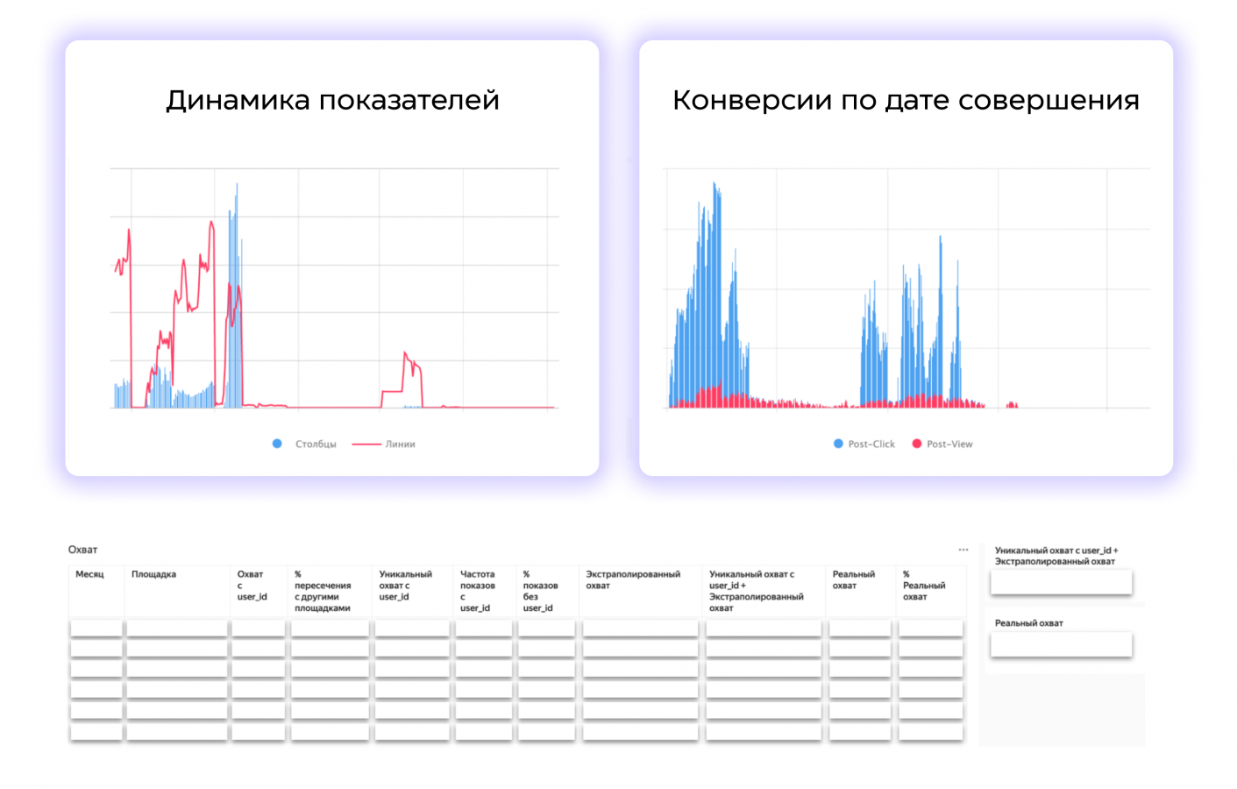The image size is (1237, 789).
Task: Click the first row cell under Месяц
Action: click(96, 628)
